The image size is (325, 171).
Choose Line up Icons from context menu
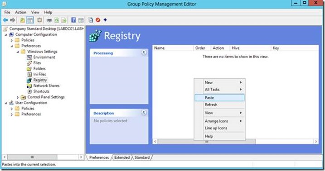(219, 128)
